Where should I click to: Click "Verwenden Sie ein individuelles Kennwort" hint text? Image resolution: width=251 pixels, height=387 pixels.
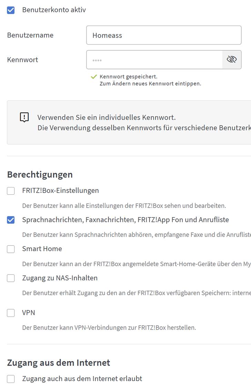[107, 117]
